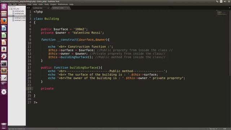Open the text editor dock icon
The width and height of the screenshot is (231, 130).
point(4,78)
